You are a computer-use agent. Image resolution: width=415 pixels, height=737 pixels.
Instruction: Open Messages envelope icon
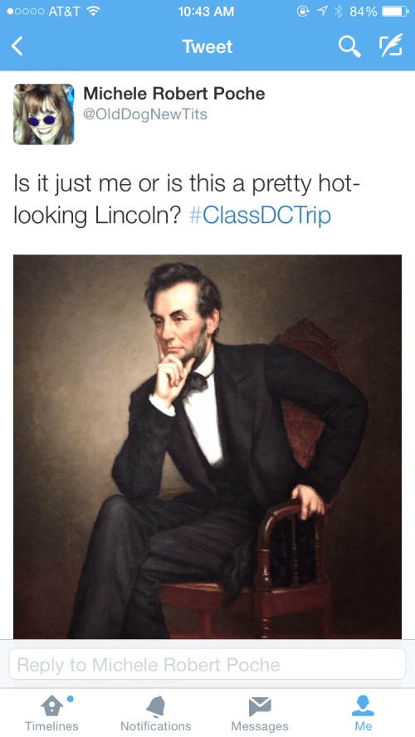260,707
